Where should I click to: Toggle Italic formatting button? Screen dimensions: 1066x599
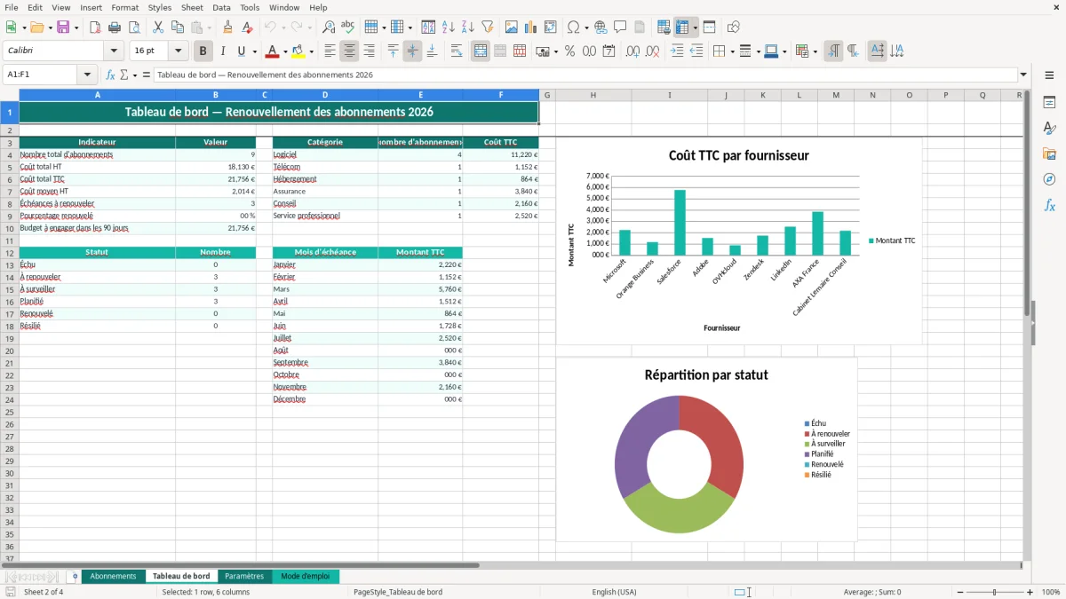click(x=222, y=51)
